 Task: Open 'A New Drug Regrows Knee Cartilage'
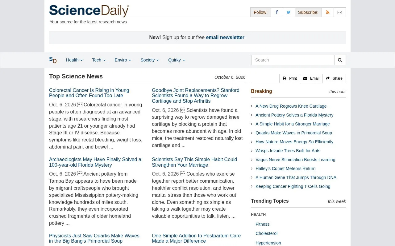pyautogui.click(x=291, y=106)
